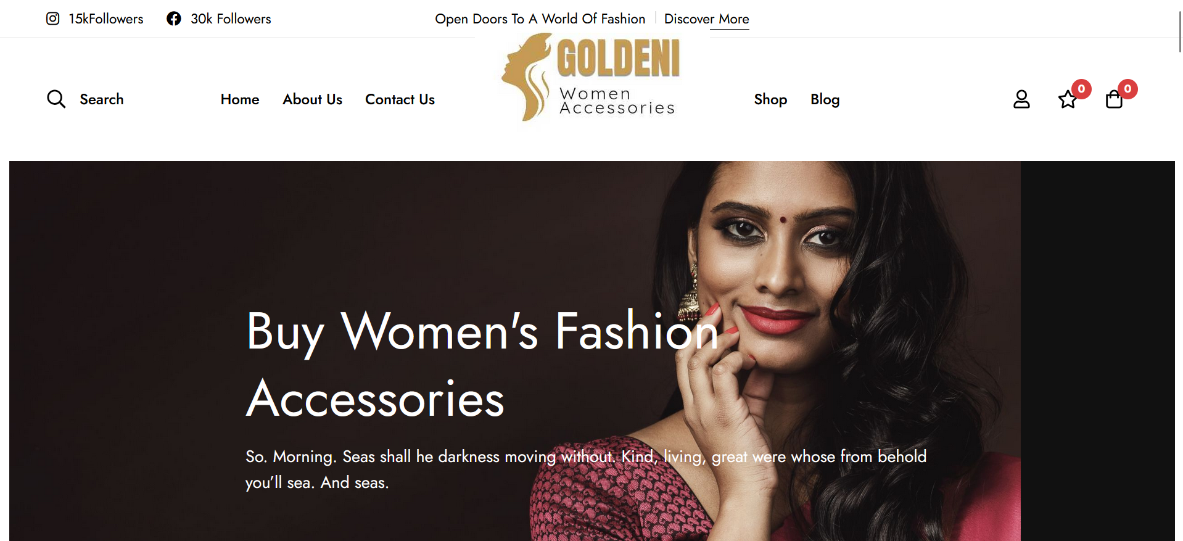The height and width of the screenshot is (541, 1183).
Task: Open the Shop menu
Action: click(x=770, y=99)
